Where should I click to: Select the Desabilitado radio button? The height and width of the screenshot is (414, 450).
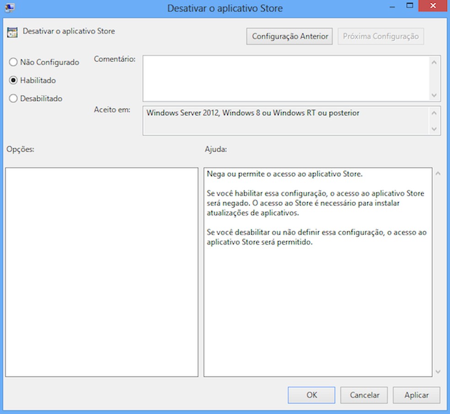[x=13, y=98]
